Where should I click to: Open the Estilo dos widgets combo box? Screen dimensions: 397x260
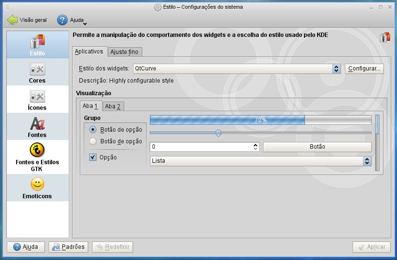(237, 69)
